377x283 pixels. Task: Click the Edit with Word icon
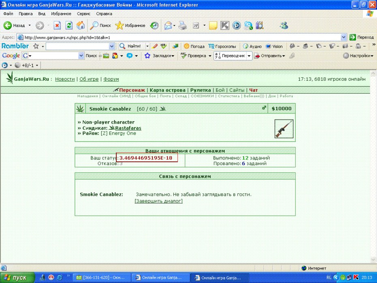196,26
